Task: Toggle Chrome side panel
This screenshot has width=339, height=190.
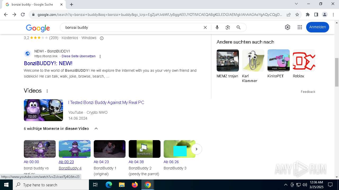Action: click(x=316, y=15)
